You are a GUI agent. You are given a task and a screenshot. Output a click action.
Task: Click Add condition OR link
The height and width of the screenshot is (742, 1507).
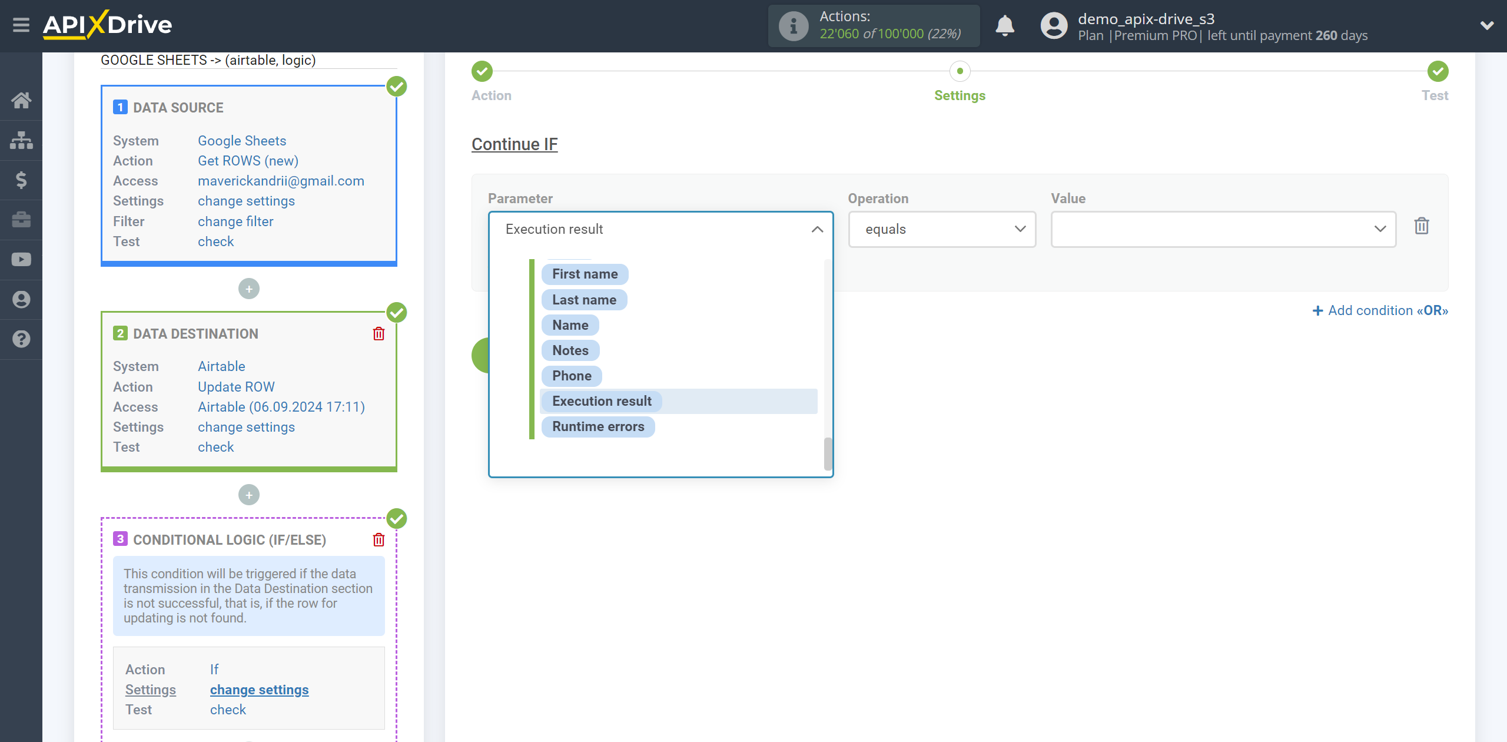click(1380, 310)
